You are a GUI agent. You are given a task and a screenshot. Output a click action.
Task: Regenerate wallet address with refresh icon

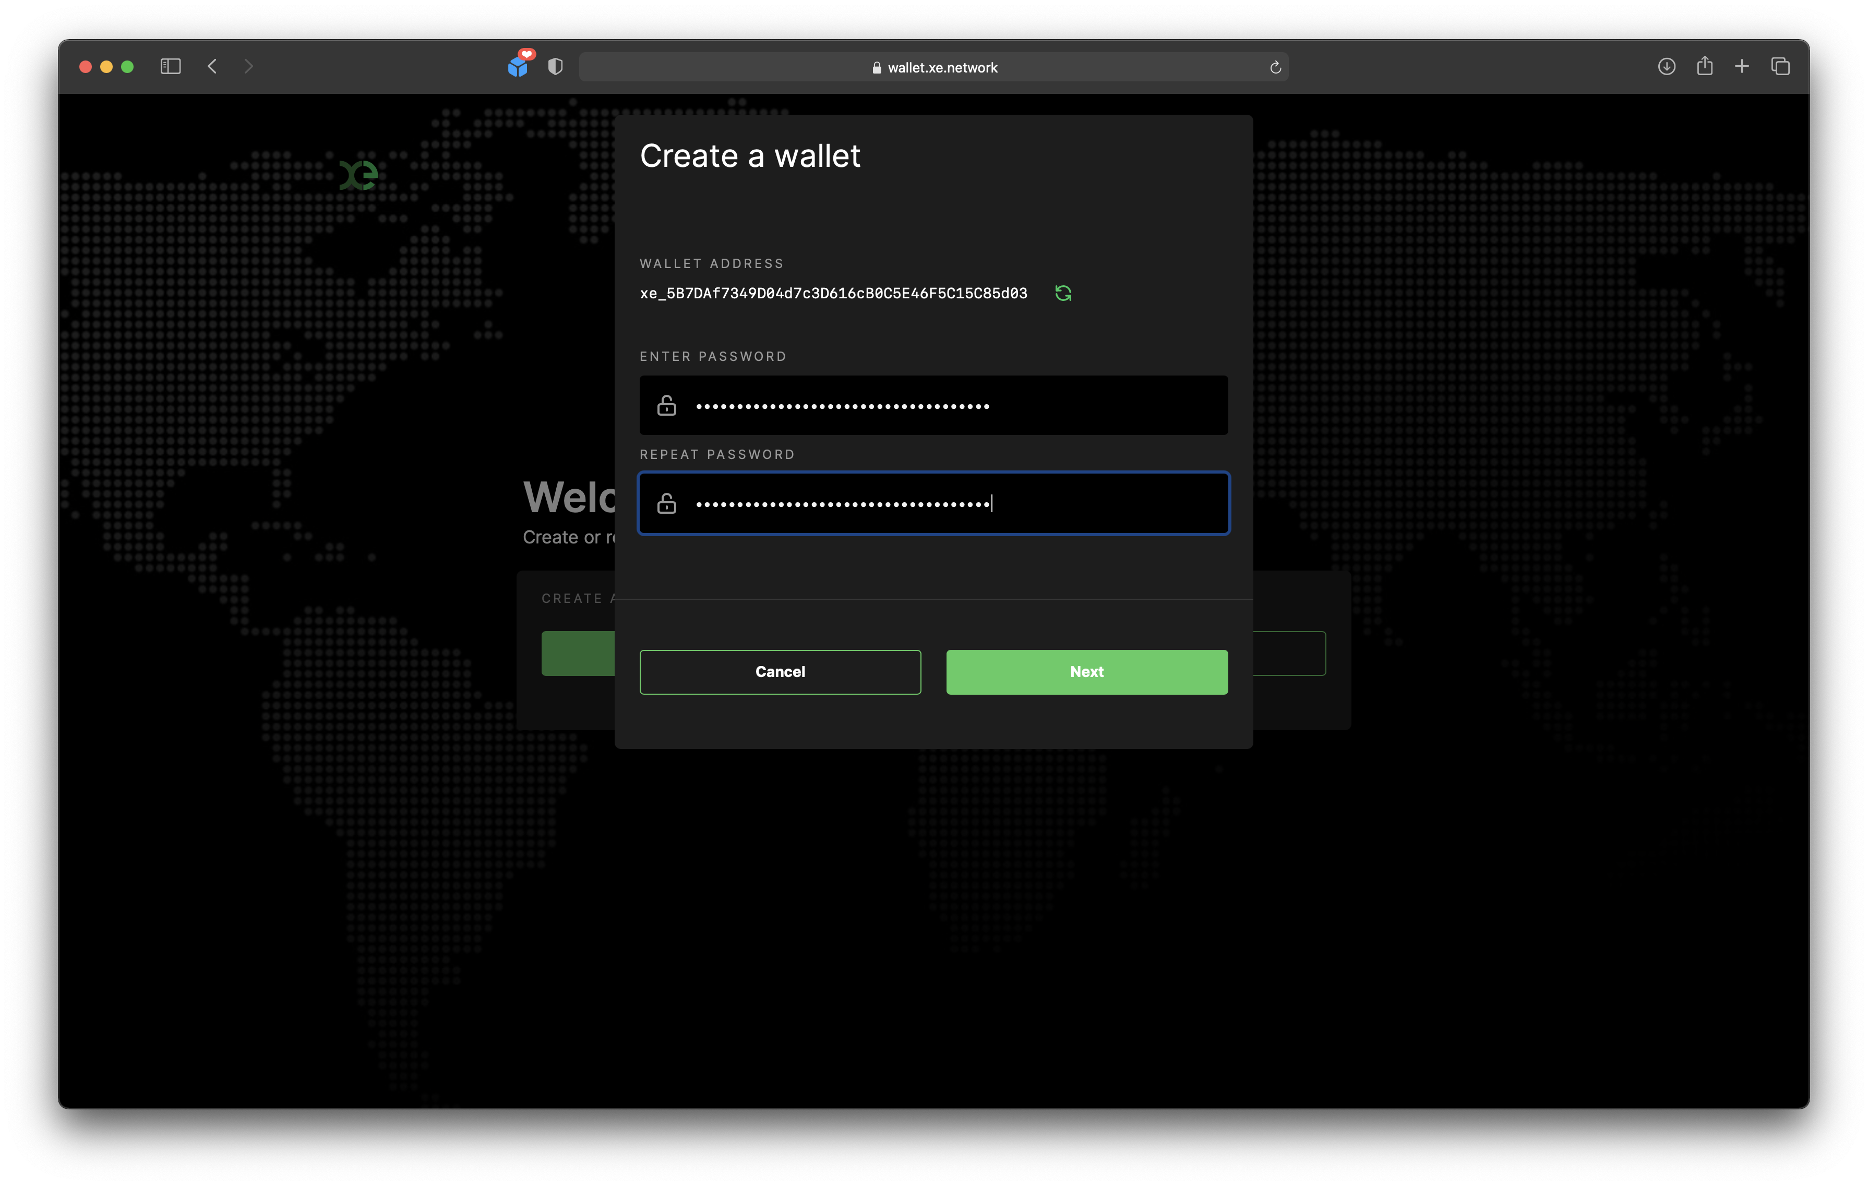tap(1063, 293)
